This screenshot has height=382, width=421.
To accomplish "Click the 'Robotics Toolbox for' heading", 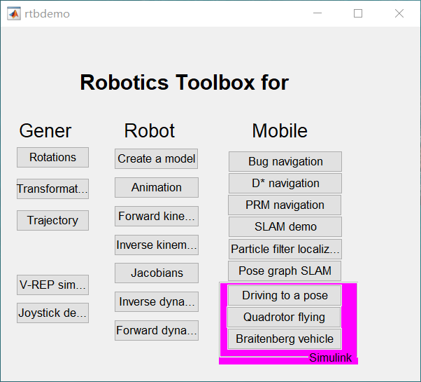I will pyautogui.click(x=184, y=82).
